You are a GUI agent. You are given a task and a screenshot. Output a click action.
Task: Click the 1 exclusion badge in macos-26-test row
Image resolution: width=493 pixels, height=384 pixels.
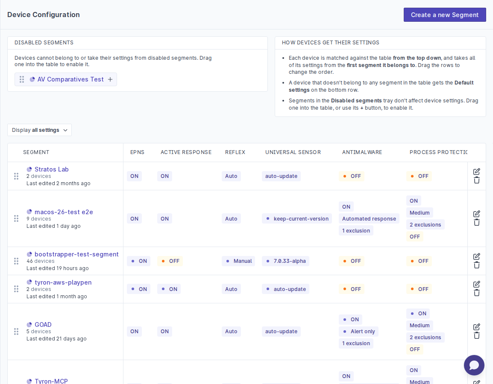coord(356,231)
